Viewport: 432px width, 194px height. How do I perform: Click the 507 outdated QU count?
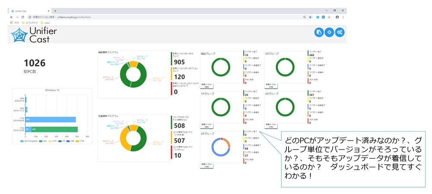pyautogui.click(x=180, y=141)
